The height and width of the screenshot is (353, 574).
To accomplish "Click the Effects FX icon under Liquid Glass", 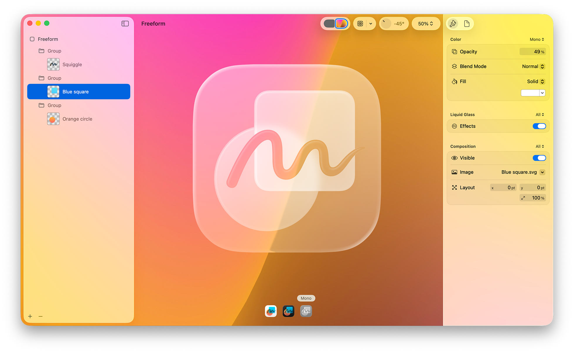I will (x=454, y=126).
